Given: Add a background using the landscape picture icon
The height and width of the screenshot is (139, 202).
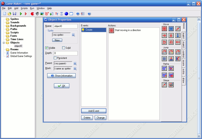Looking at the screenshot, I should click(x=42, y=14).
